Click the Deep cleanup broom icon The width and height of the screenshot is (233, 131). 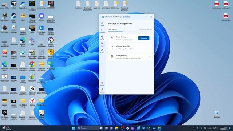[112, 38]
